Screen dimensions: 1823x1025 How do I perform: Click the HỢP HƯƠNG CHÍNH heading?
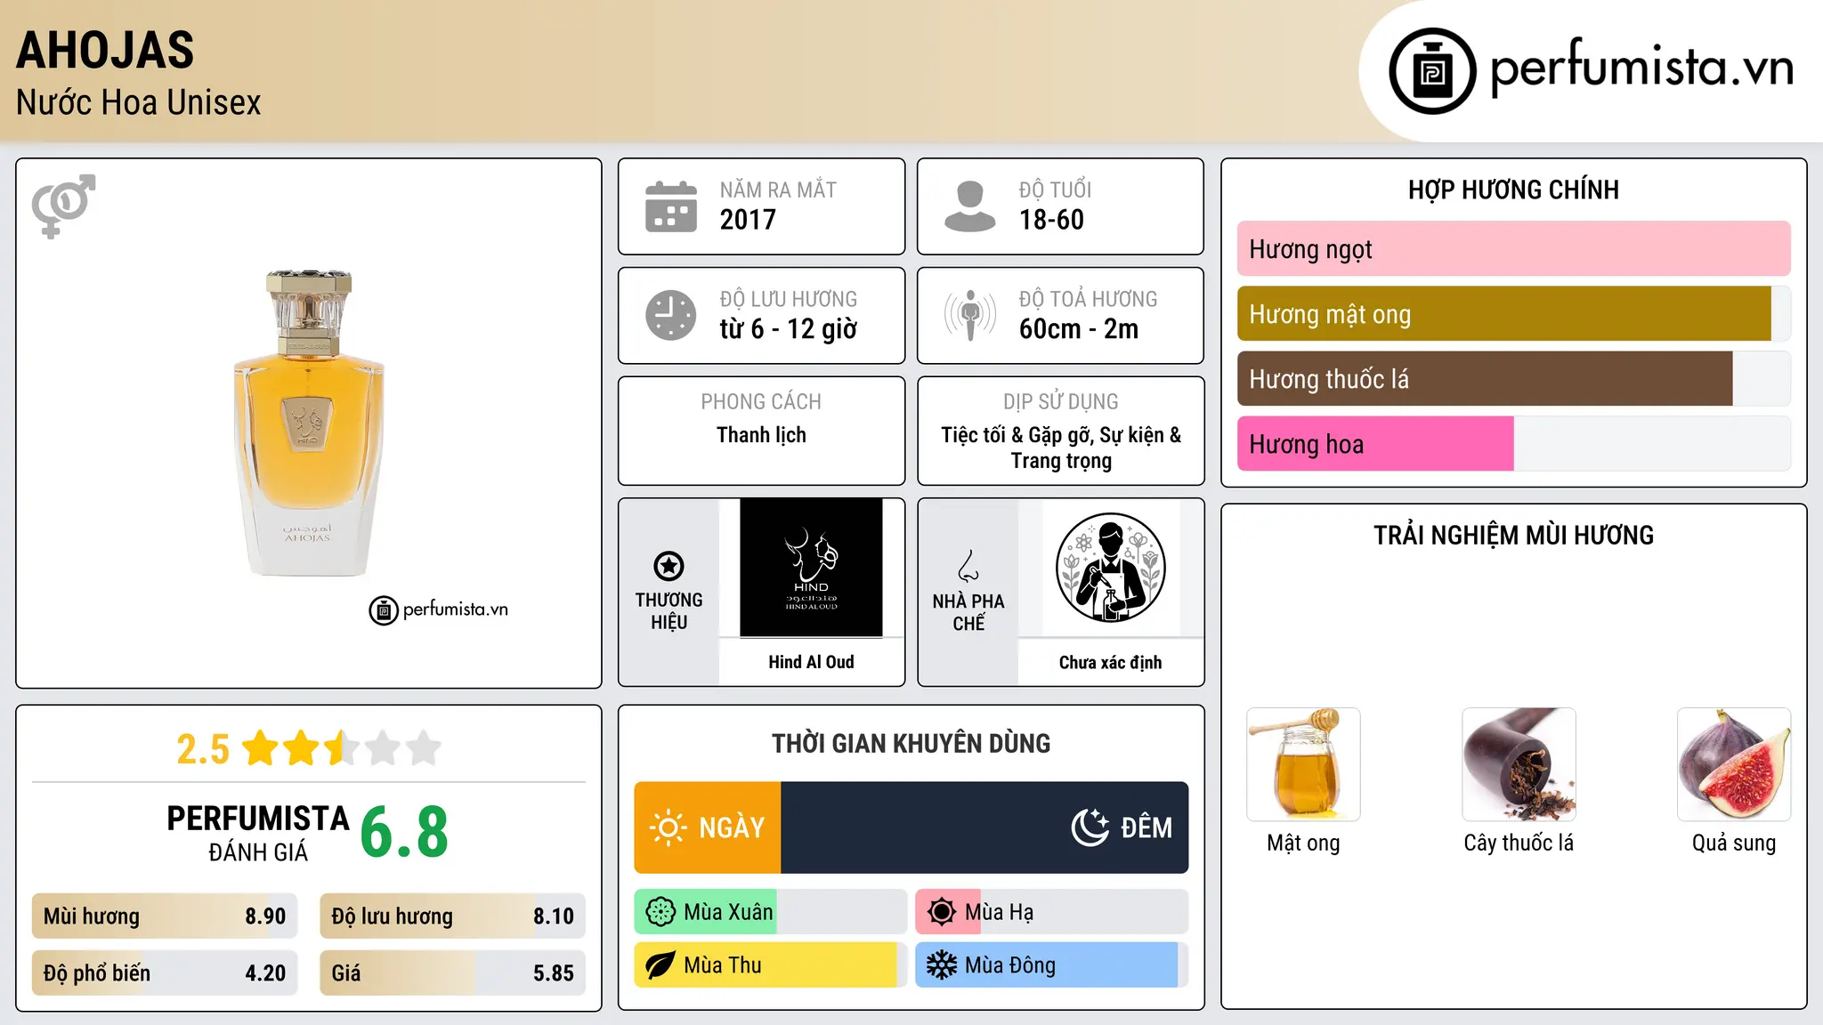point(1513,190)
